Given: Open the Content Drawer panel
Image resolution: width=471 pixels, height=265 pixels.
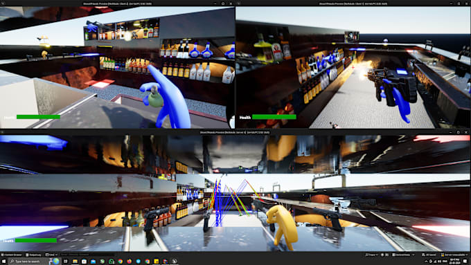Looking at the screenshot, I should point(12,255).
